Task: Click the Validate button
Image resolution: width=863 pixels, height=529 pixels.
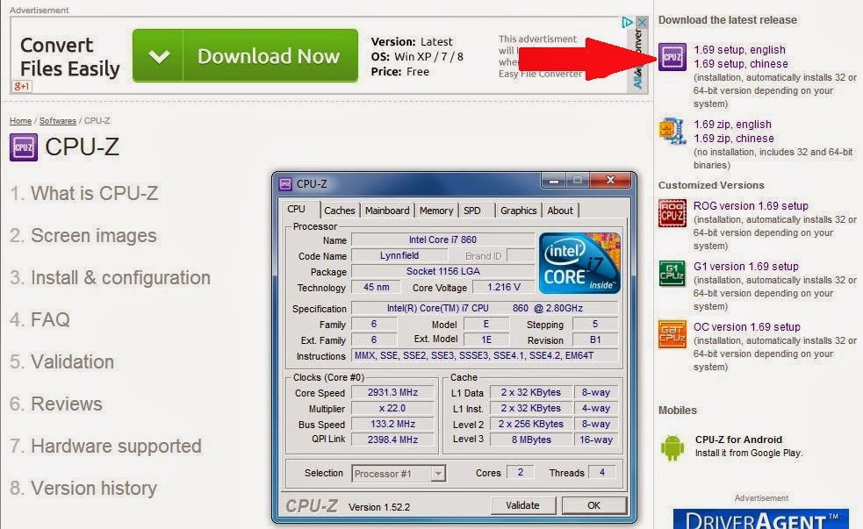Action: click(522, 505)
